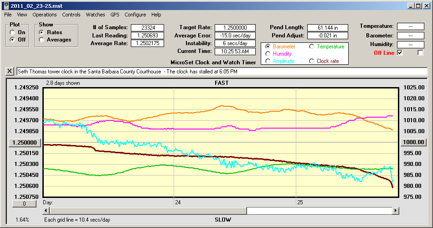The image size is (433, 228).
Task: Select the Clock rate plot radio button
Action: (x=311, y=61)
